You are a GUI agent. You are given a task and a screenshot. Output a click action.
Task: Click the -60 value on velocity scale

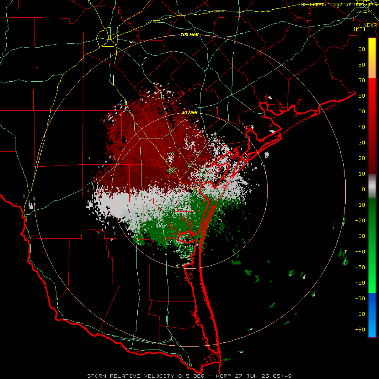pos(360,283)
